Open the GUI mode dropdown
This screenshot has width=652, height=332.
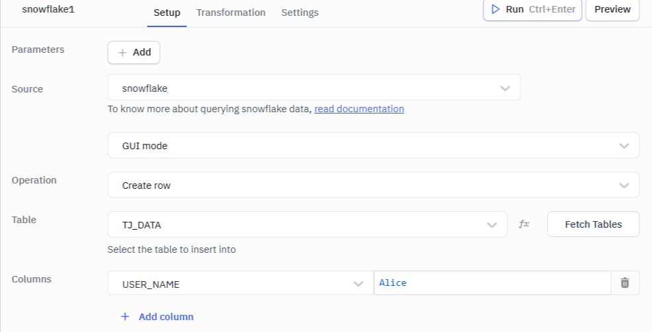tap(374, 145)
